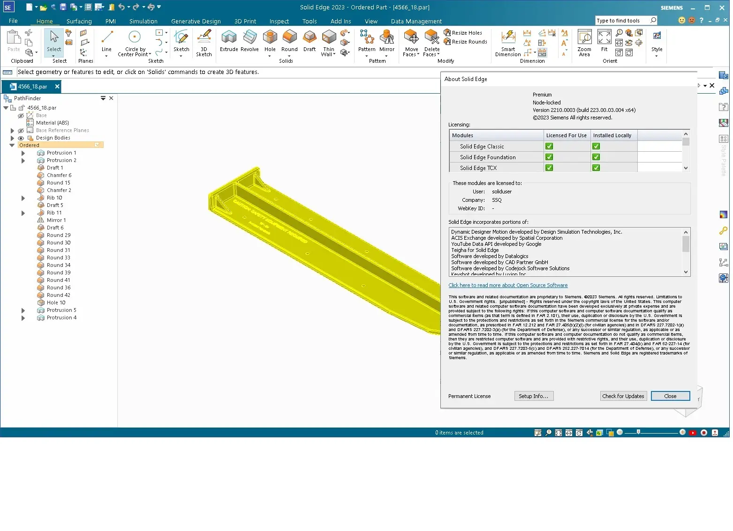This screenshot has width=733, height=531.
Task: Click the Resize Holes command
Action: [463, 33]
